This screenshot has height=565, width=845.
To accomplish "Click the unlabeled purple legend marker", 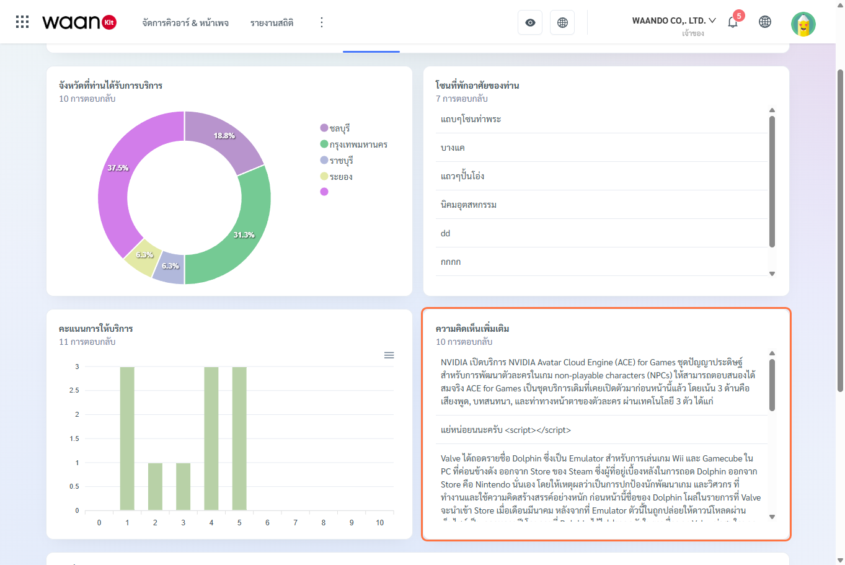I will point(324,192).
